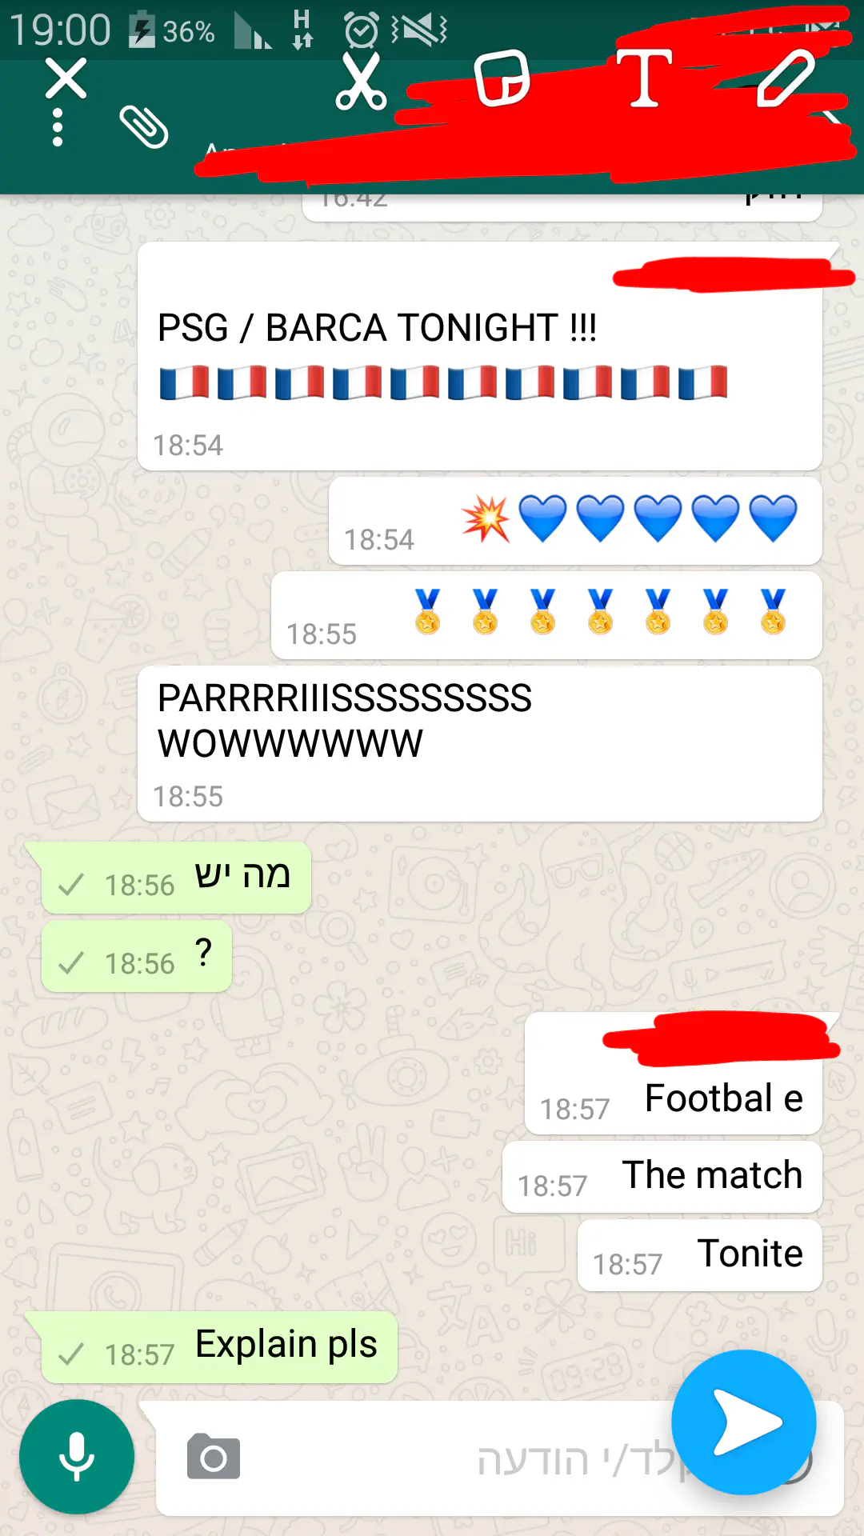Select 'The match' message bubble
This screenshot has height=1536, width=864.
coord(662,1177)
